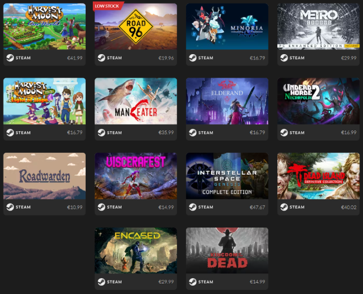Click Steam icon under Kingdom of the Dead

[193, 282]
